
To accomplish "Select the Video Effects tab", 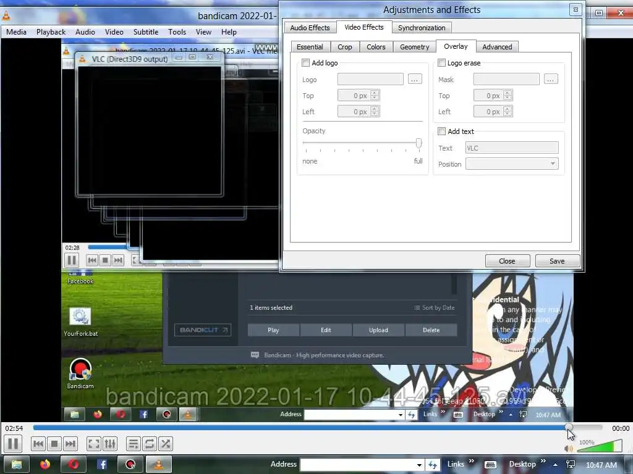I will [363, 27].
